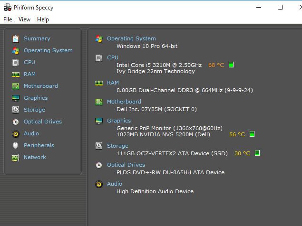Select Storage in the sidebar
Viewport: 302px width, 226px height.
coord(34,110)
